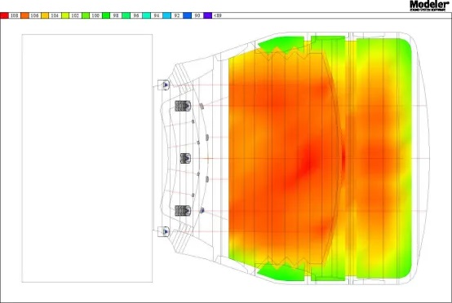Click the cyan 94 legend swatch
Viewport: 452px width, 303px height.
[x=147, y=15]
